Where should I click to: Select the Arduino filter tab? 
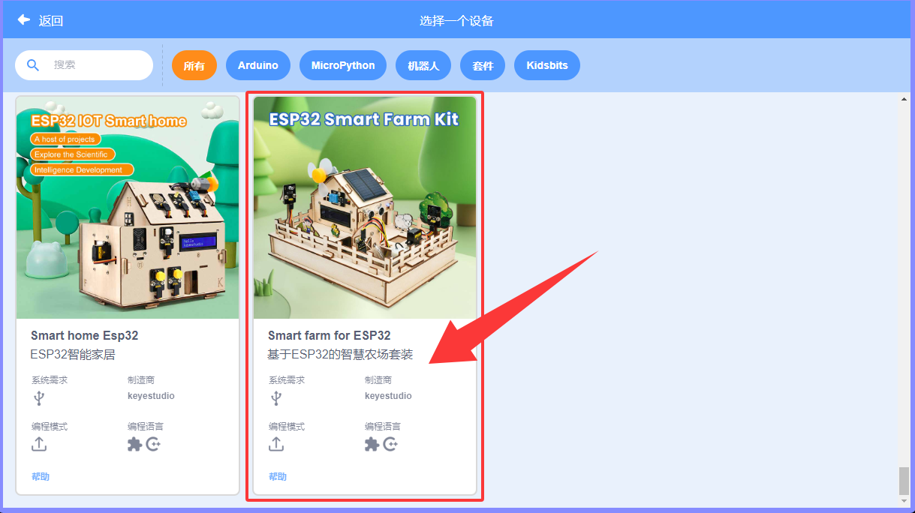coord(258,65)
